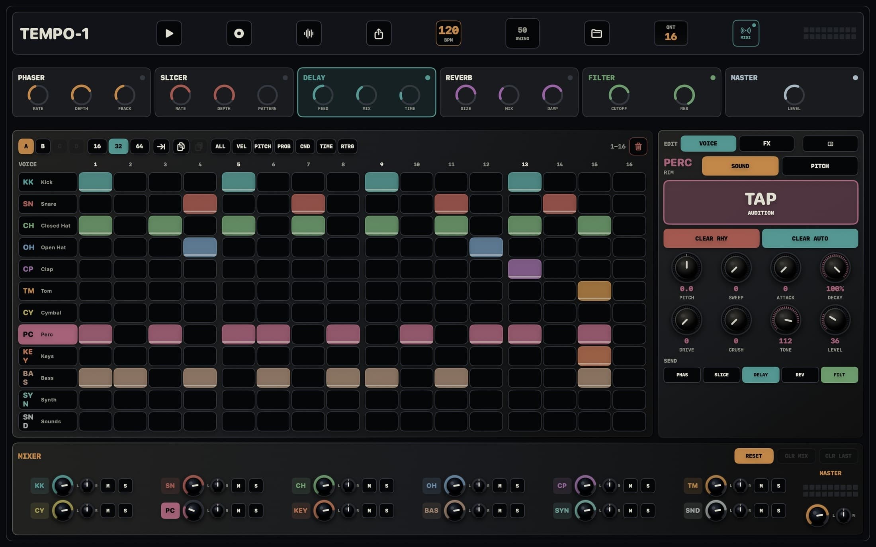Click the mixer RESET button

coord(754,456)
